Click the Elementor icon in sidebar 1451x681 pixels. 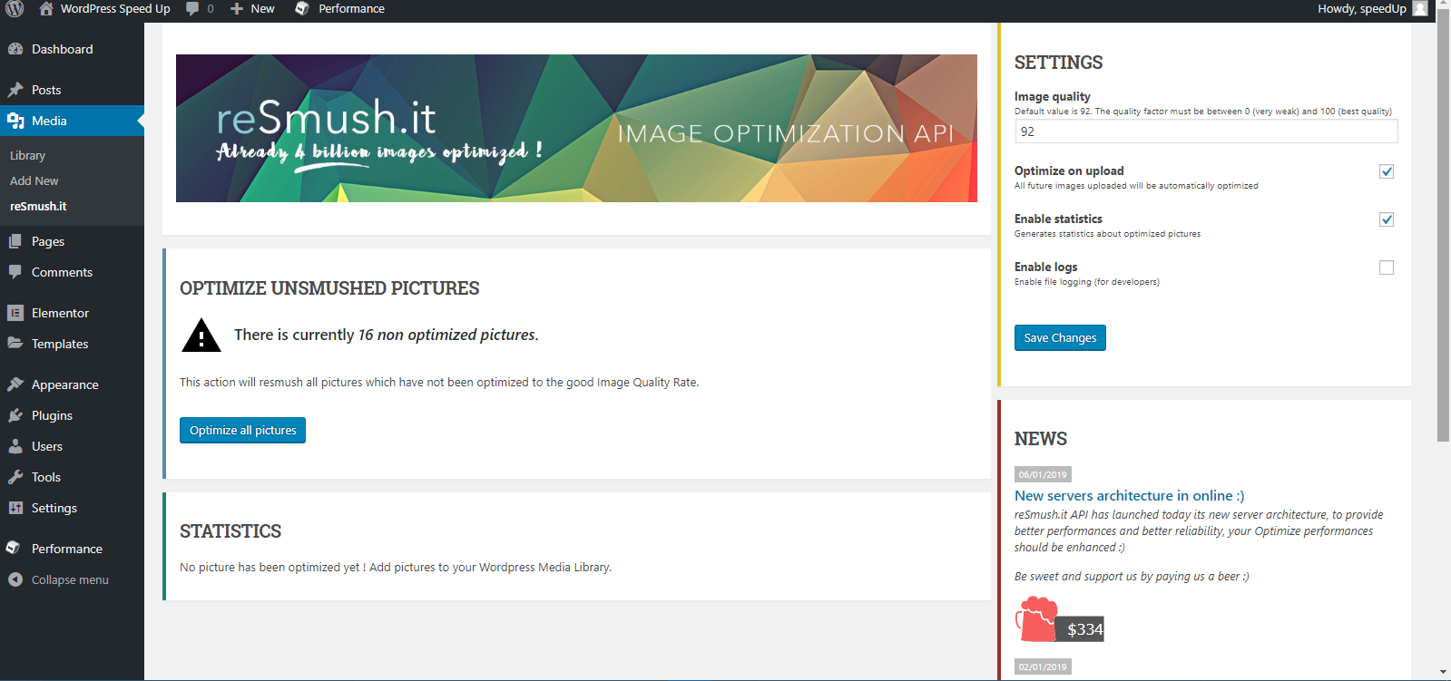(15, 313)
